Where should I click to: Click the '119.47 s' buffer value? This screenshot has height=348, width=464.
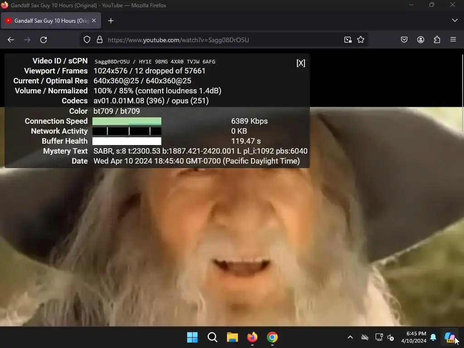246,141
